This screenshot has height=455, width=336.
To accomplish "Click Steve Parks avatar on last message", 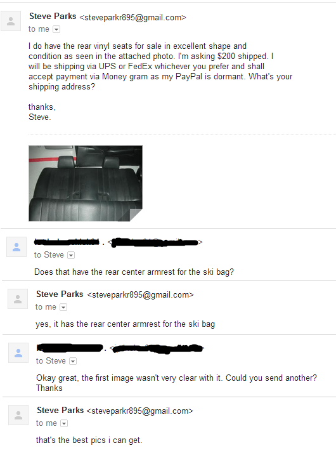I will tap(18, 415).
